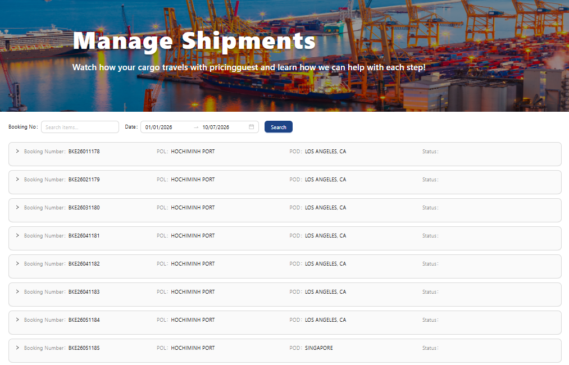
Task: Click HOCHIMINH PORT in BKE26041181 row
Action: point(193,235)
